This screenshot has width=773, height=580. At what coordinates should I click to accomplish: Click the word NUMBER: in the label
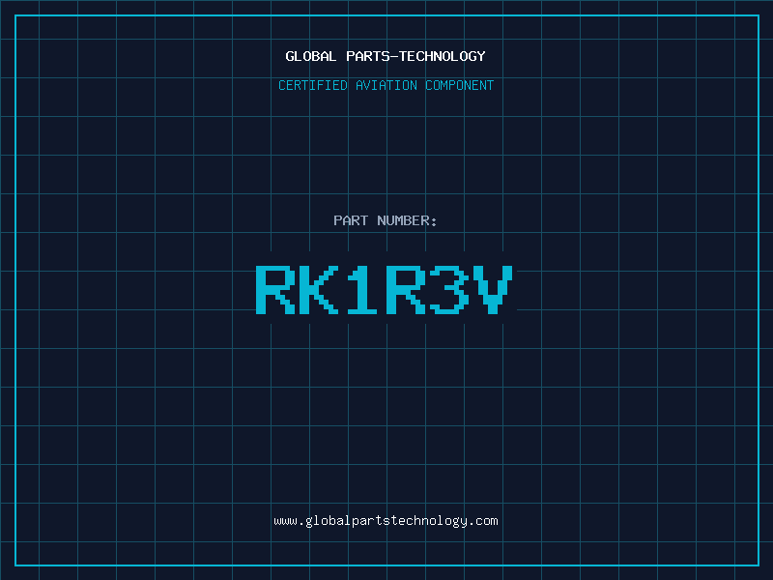pos(408,221)
